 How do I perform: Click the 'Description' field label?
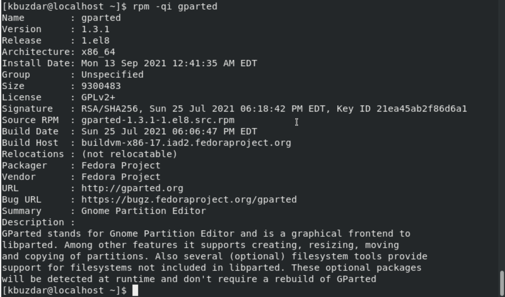click(33, 222)
